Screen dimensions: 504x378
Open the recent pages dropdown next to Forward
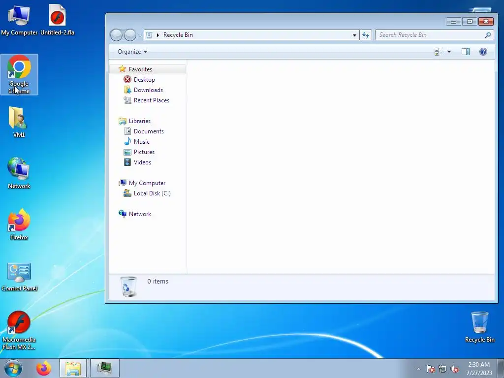click(x=140, y=35)
